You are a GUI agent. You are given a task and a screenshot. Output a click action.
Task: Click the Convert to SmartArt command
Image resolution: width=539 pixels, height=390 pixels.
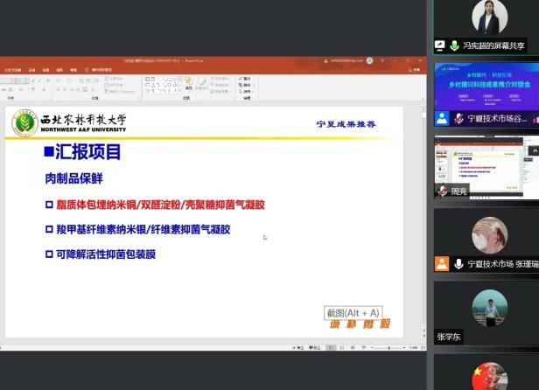click(x=120, y=92)
